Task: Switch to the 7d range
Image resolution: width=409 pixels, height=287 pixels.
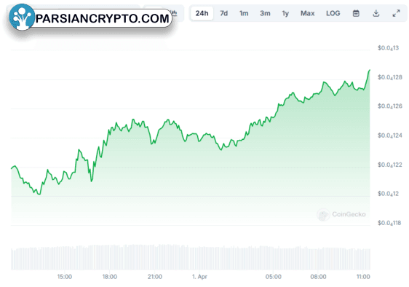Action: pyautogui.click(x=224, y=13)
